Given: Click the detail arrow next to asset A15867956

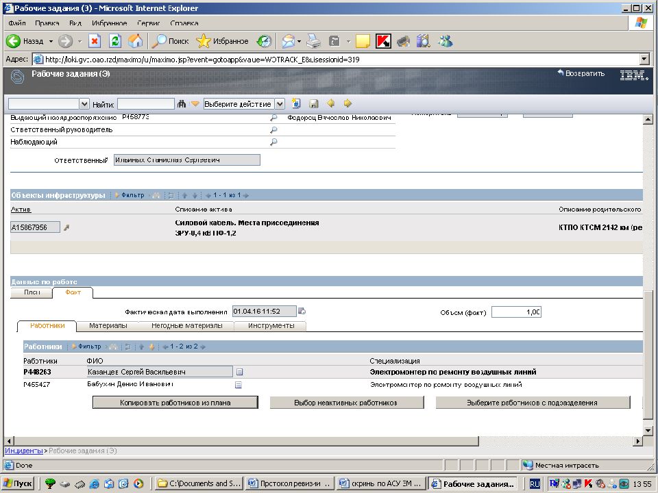Looking at the screenshot, I should click(66, 227).
